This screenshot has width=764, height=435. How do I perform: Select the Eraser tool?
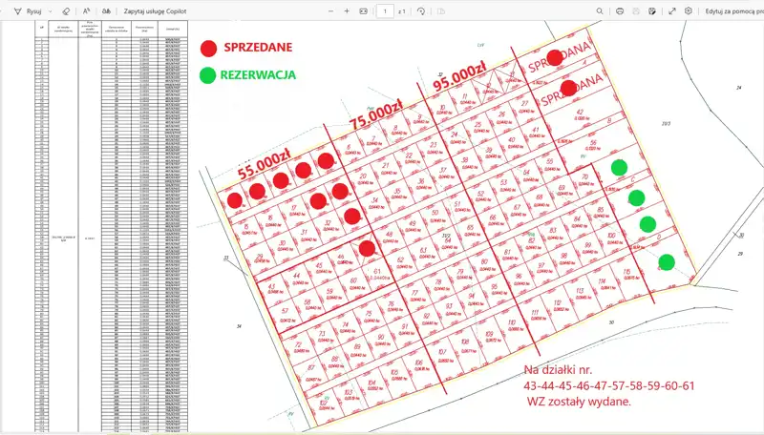(x=66, y=10)
